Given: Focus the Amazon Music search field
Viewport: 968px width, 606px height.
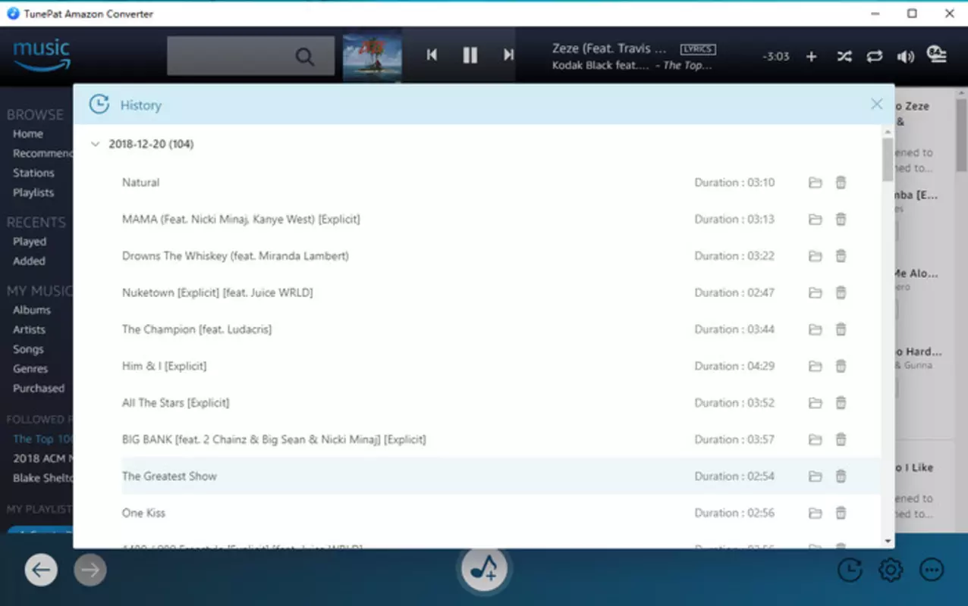Looking at the screenshot, I should pos(250,56).
